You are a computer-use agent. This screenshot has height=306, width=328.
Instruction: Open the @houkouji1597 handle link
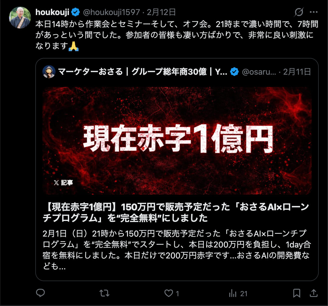[x=112, y=12]
